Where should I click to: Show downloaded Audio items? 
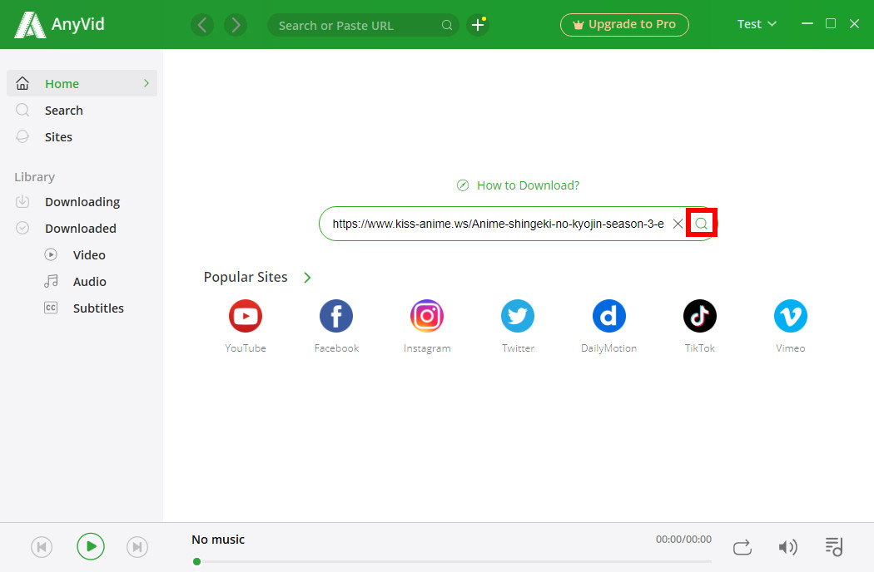click(89, 282)
